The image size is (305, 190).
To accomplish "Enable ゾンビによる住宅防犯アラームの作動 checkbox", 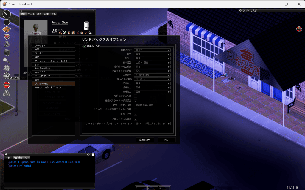I will tap(136, 110).
